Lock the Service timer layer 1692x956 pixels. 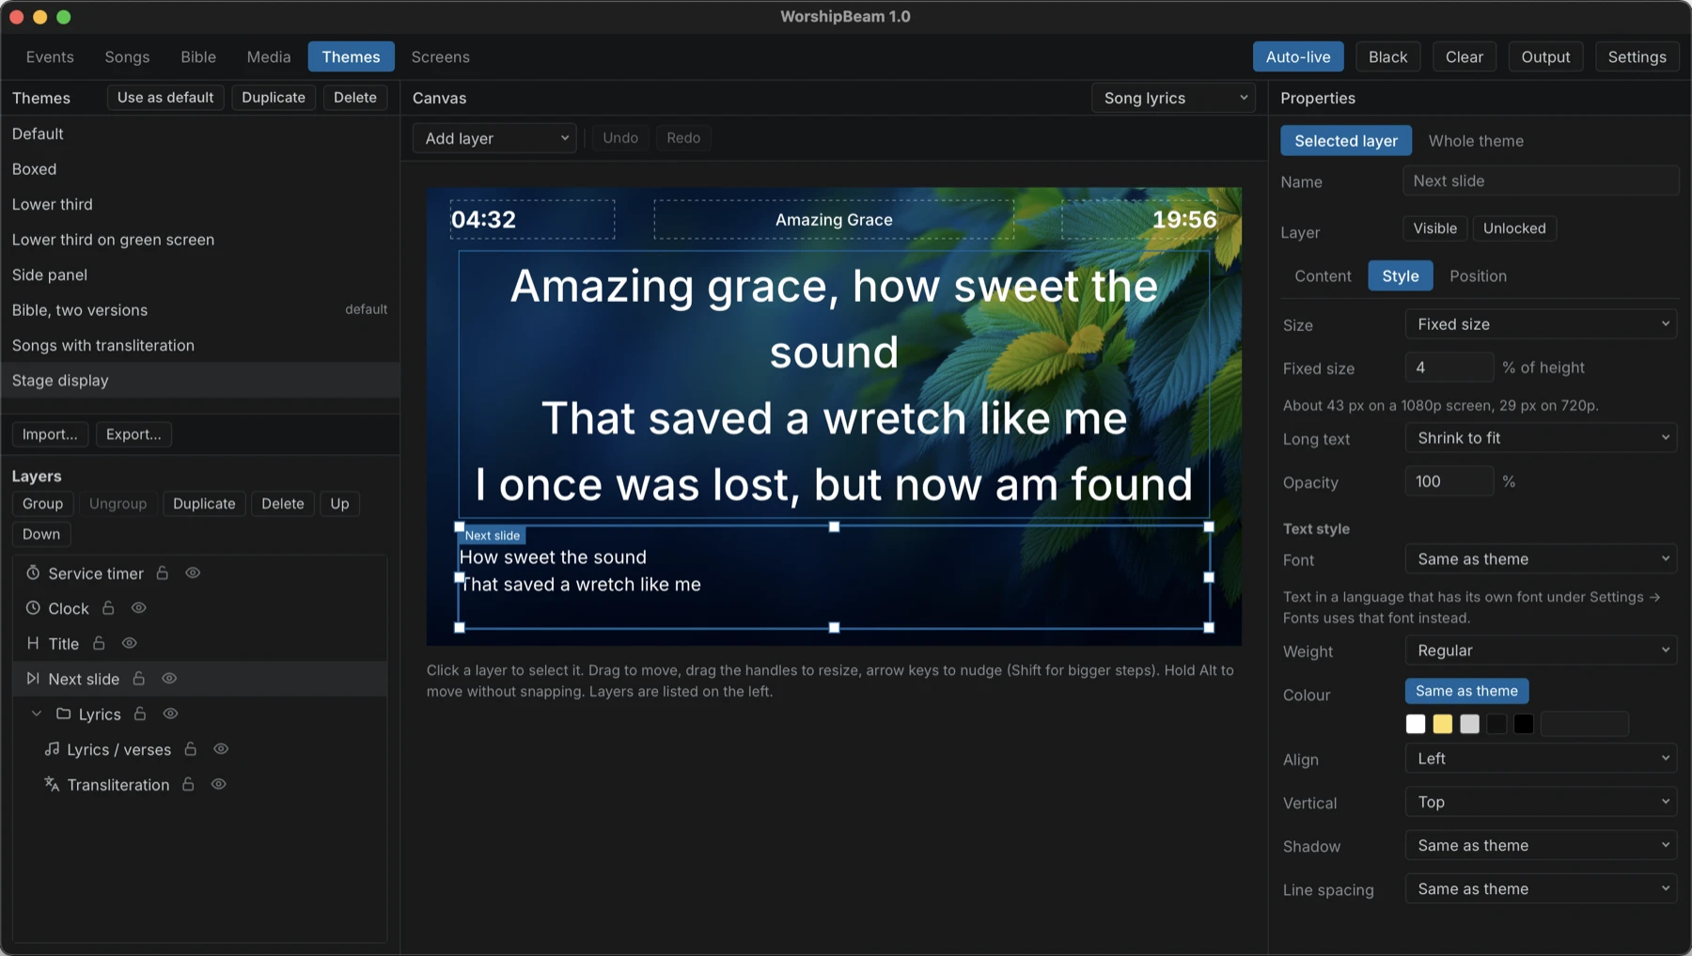[163, 573]
